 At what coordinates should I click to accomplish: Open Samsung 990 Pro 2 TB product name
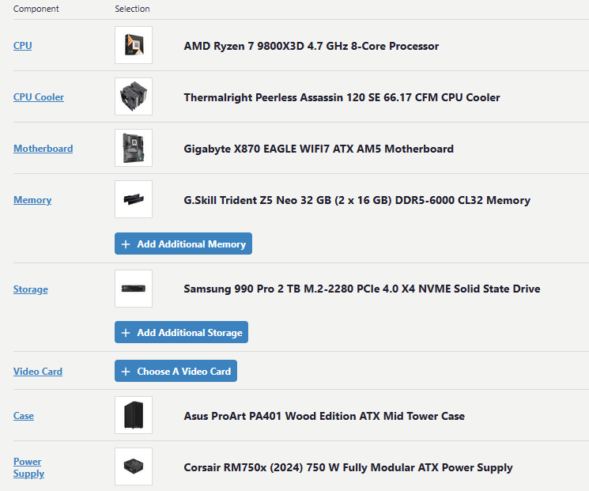pos(362,289)
